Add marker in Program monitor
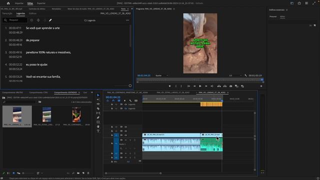 pos(169,86)
